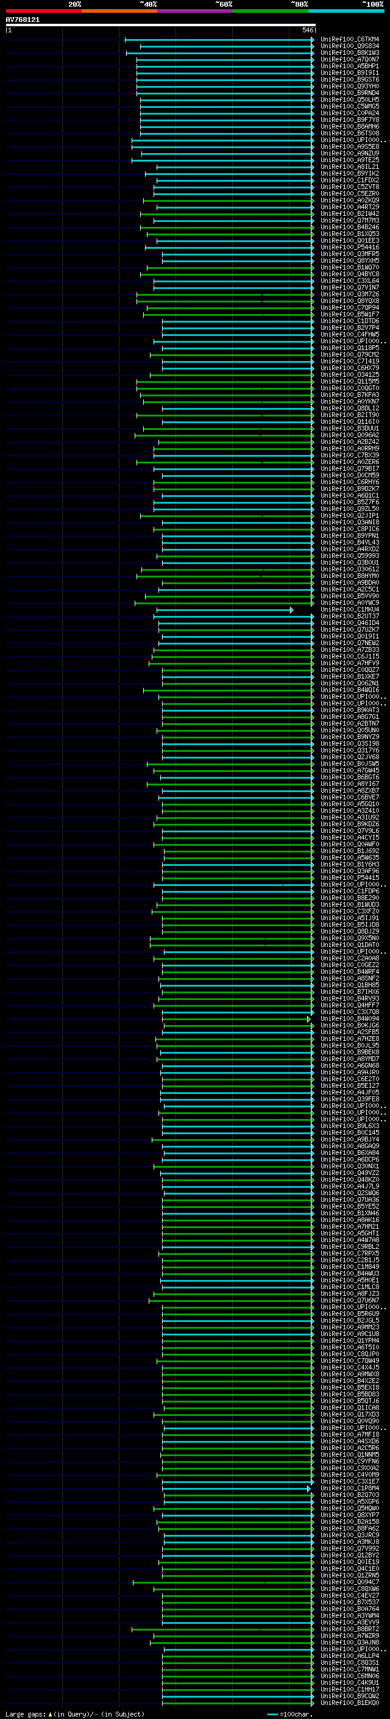This screenshot has height=1719, width=390.
Task: Open hit UniRef100_Q93YH0
Action: pyautogui.click(x=350, y=86)
